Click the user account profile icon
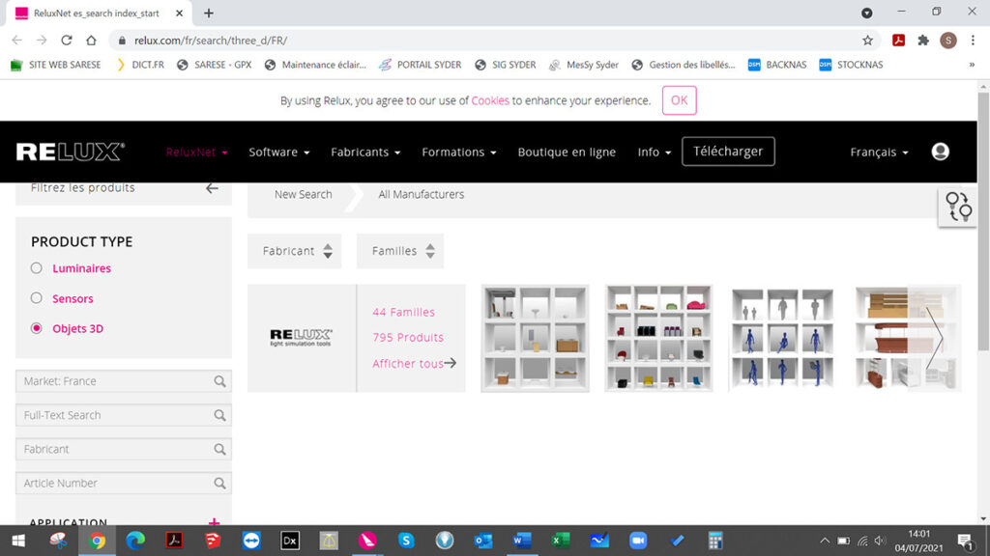Viewport: 990px width, 556px height. (x=940, y=152)
